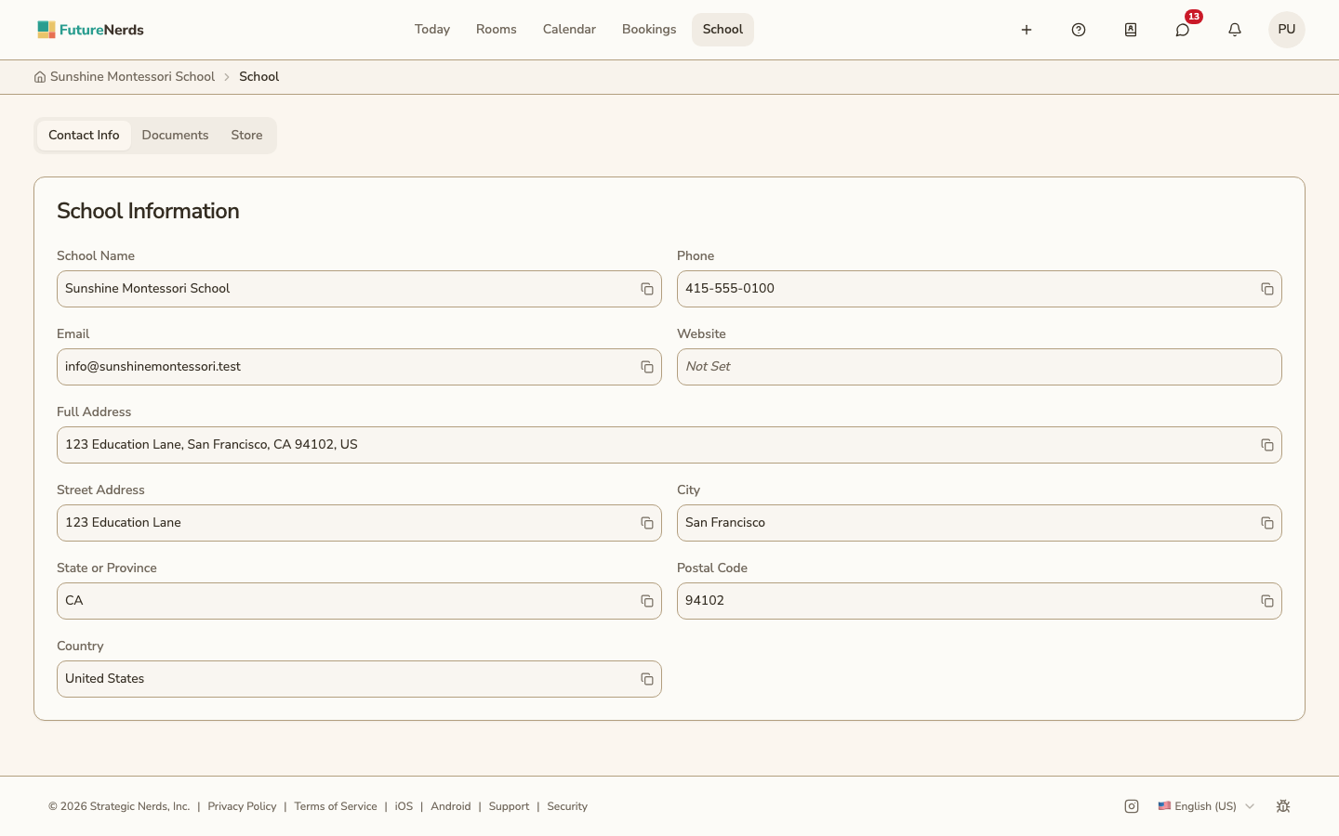Open the notifications bell
The height and width of the screenshot is (836, 1339).
tap(1235, 30)
